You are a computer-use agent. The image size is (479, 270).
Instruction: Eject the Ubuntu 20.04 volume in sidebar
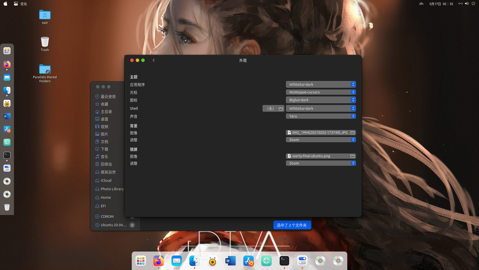[x=132, y=225]
